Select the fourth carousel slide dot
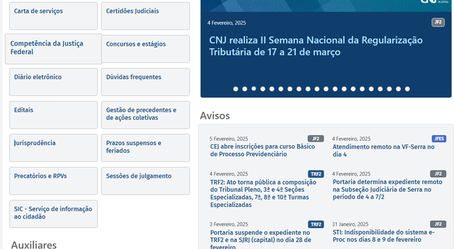This screenshot has height=249, width=454. click(x=263, y=89)
